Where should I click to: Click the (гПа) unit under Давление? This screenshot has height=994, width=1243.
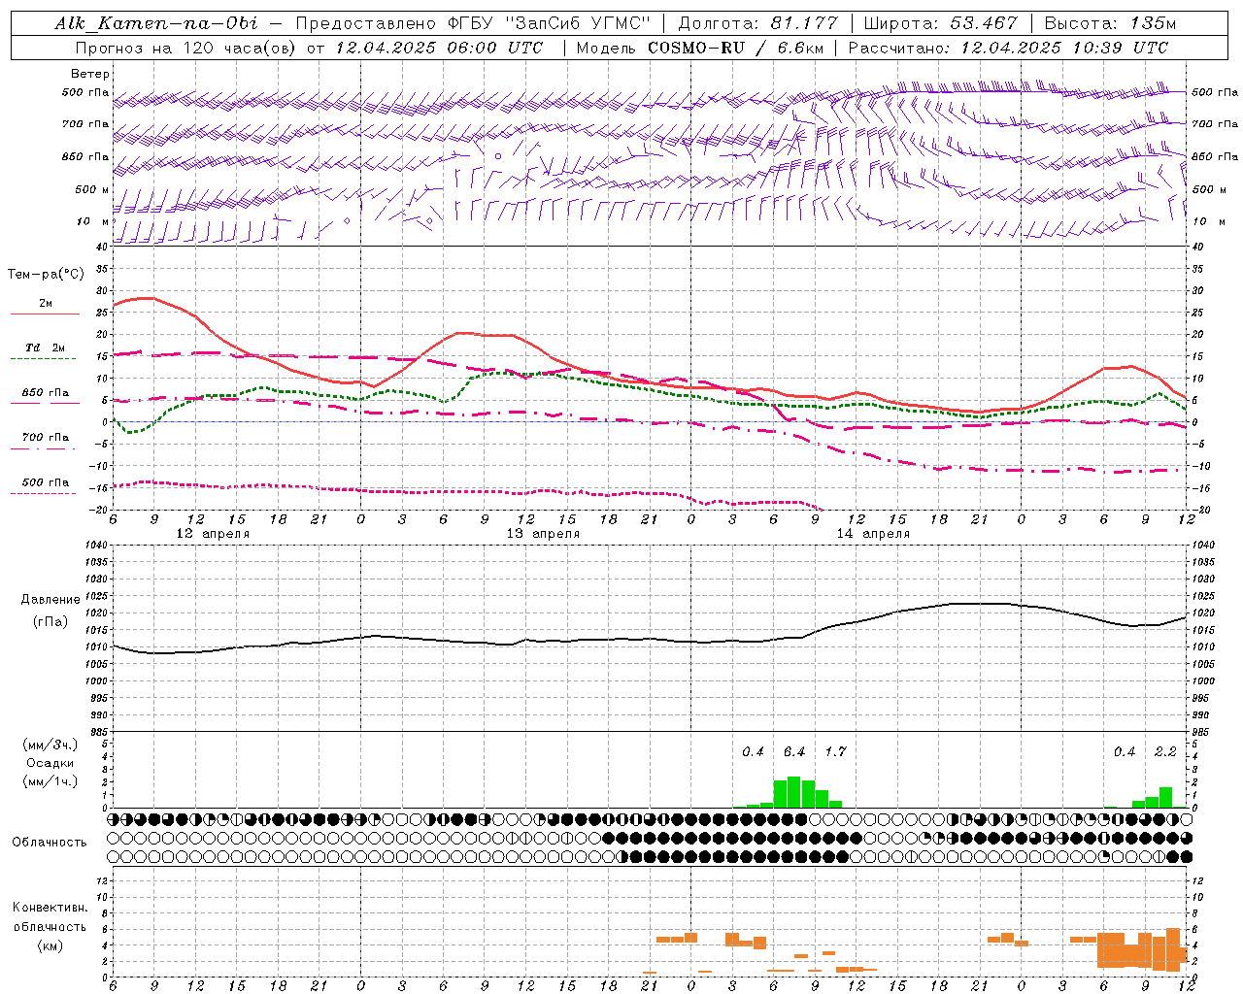coord(50,622)
